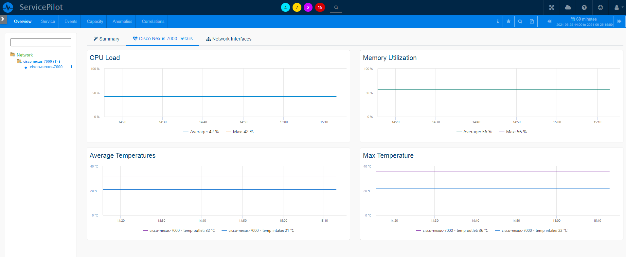Collapse the Network folder in tree

[x=13, y=55]
